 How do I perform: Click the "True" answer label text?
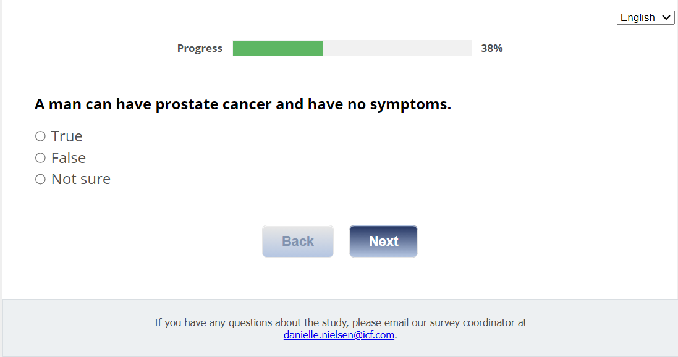(x=67, y=136)
